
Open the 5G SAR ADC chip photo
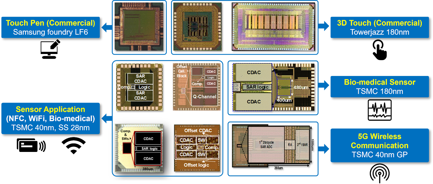(273, 147)
